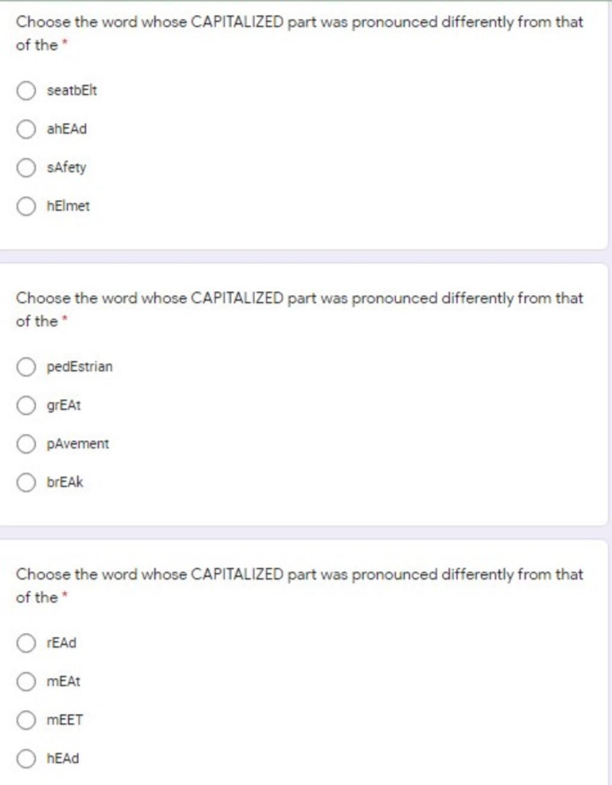Pick the pAvement answer option
612x785 pixels.
coord(26,444)
